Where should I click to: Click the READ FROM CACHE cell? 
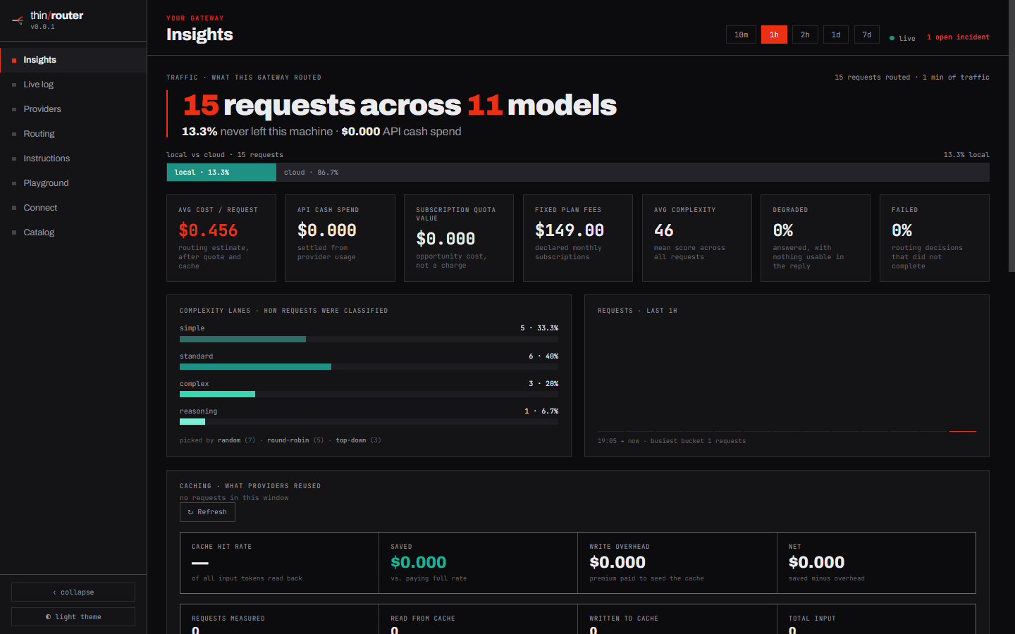pyautogui.click(x=478, y=619)
